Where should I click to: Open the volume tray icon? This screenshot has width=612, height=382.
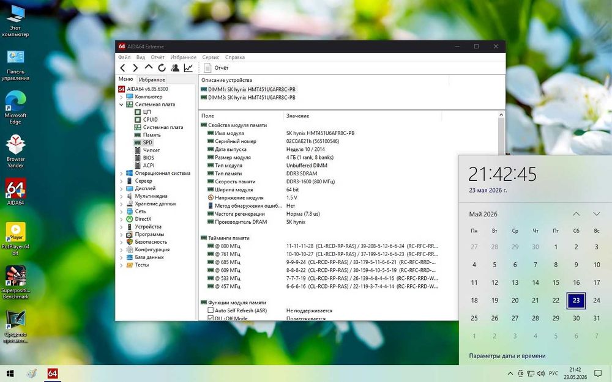pyautogui.click(x=540, y=373)
